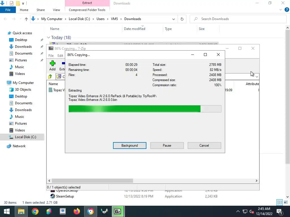Click the green extraction progress bar
Viewport: 290px width, 217px height.
(x=145, y=109)
